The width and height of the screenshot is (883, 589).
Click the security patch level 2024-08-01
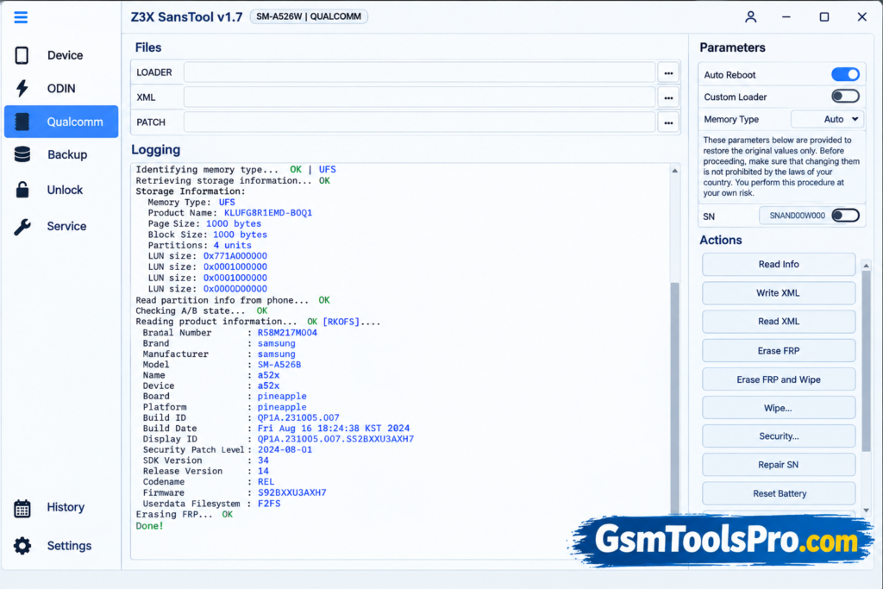285,450
